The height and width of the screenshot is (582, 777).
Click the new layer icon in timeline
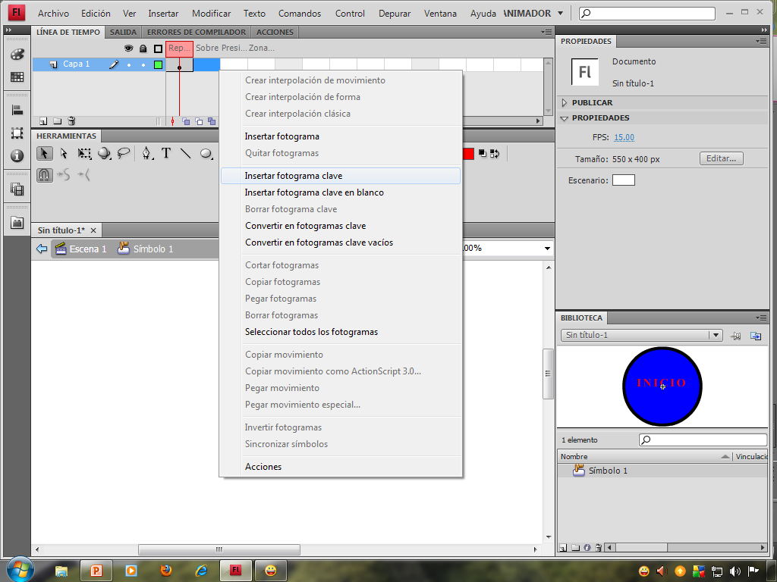click(x=43, y=120)
